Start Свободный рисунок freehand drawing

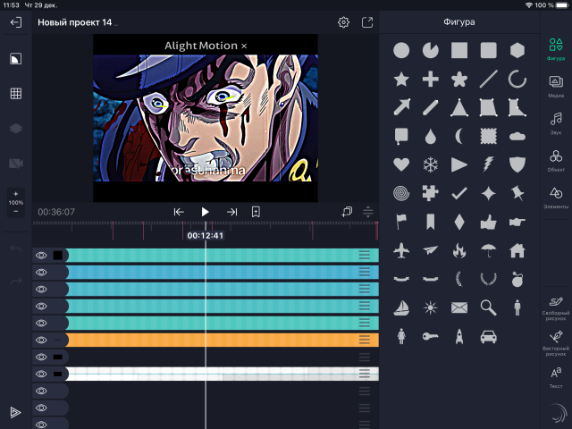(556, 308)
